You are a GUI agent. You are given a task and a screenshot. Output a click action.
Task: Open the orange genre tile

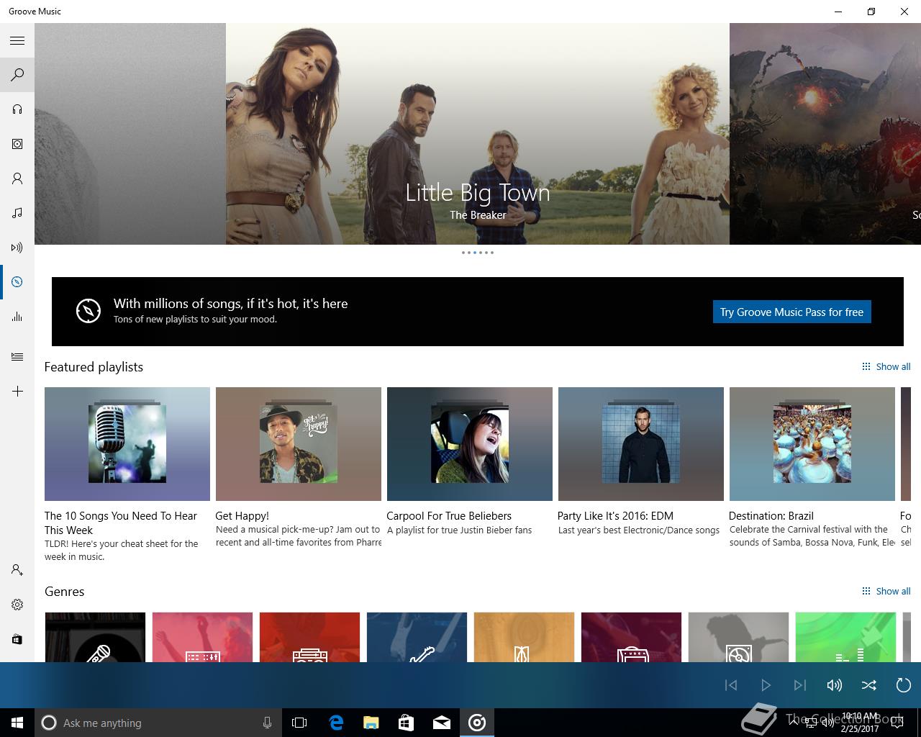(524, 637)
